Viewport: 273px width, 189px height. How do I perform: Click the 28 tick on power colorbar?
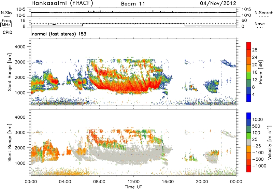(x=255, y=50)
